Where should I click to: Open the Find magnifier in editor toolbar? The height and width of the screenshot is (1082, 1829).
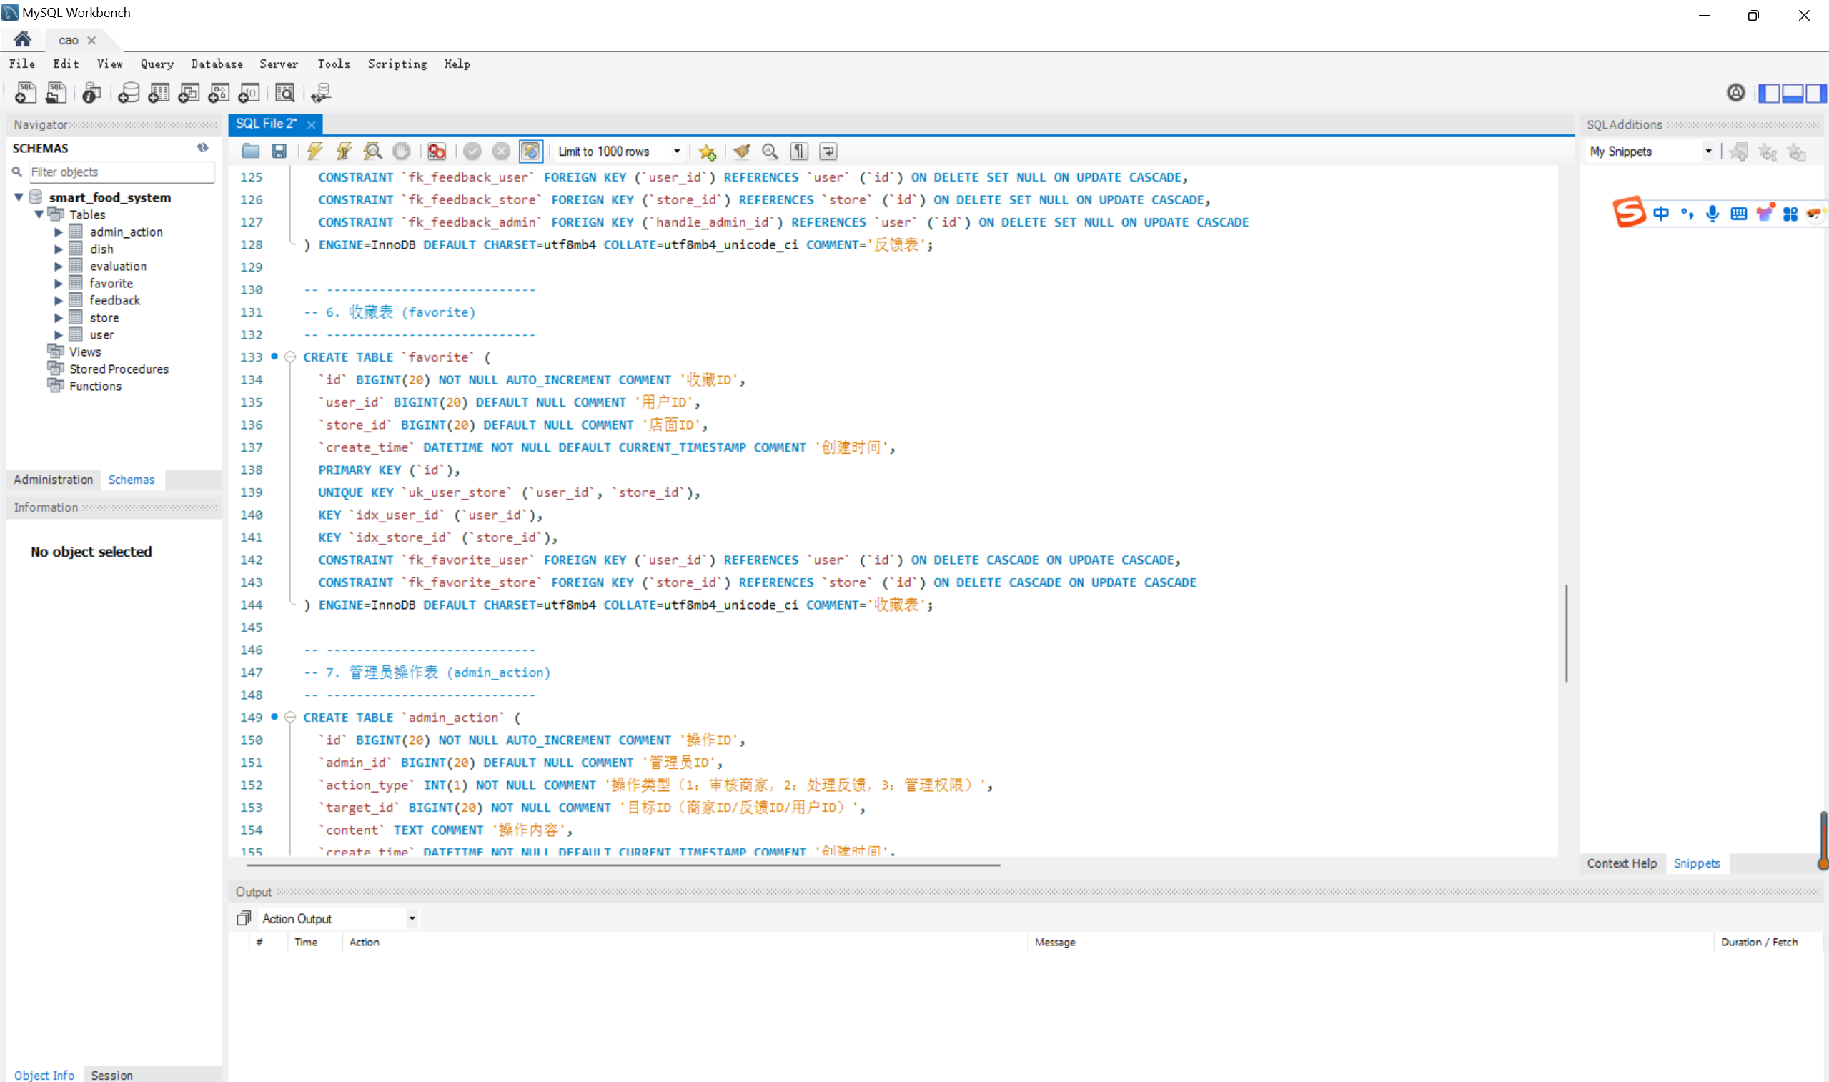click(x=770, y=151)
